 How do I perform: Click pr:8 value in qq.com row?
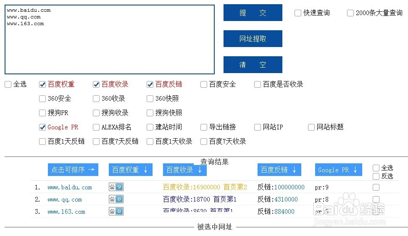pyautogui.click(x=321, y=199)
